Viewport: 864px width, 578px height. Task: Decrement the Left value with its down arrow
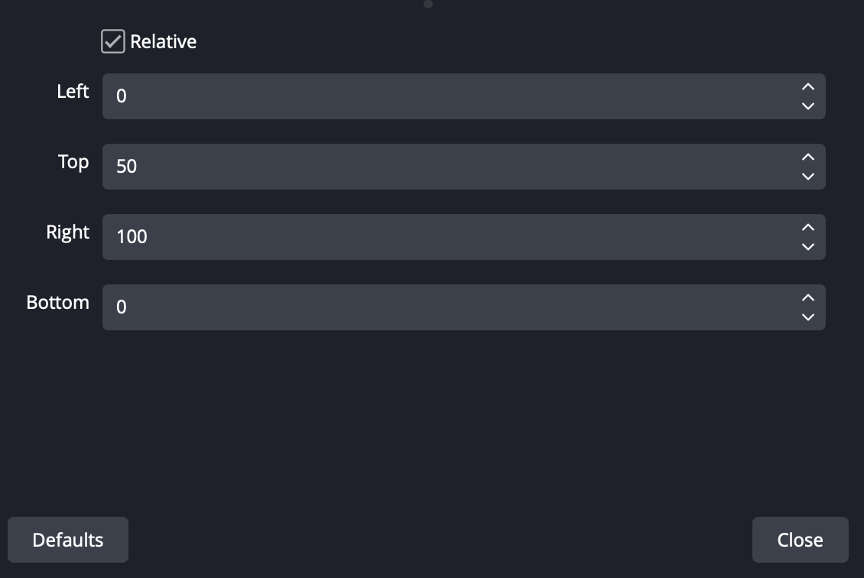(x=807, y=107)
